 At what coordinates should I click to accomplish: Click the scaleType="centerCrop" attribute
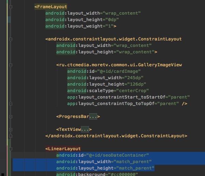click(x=108, y=91)
